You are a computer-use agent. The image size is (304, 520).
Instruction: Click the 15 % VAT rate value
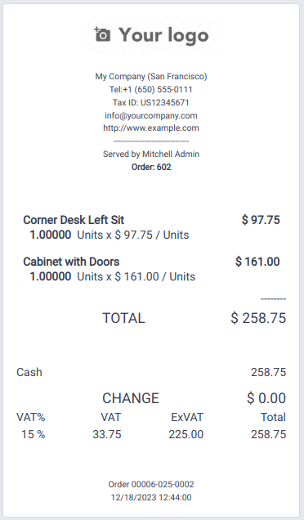34,434
